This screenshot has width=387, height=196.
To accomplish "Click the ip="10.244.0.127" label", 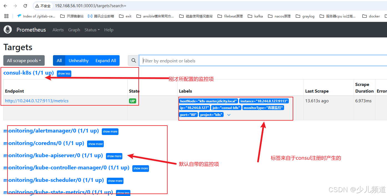I will 194,108.
